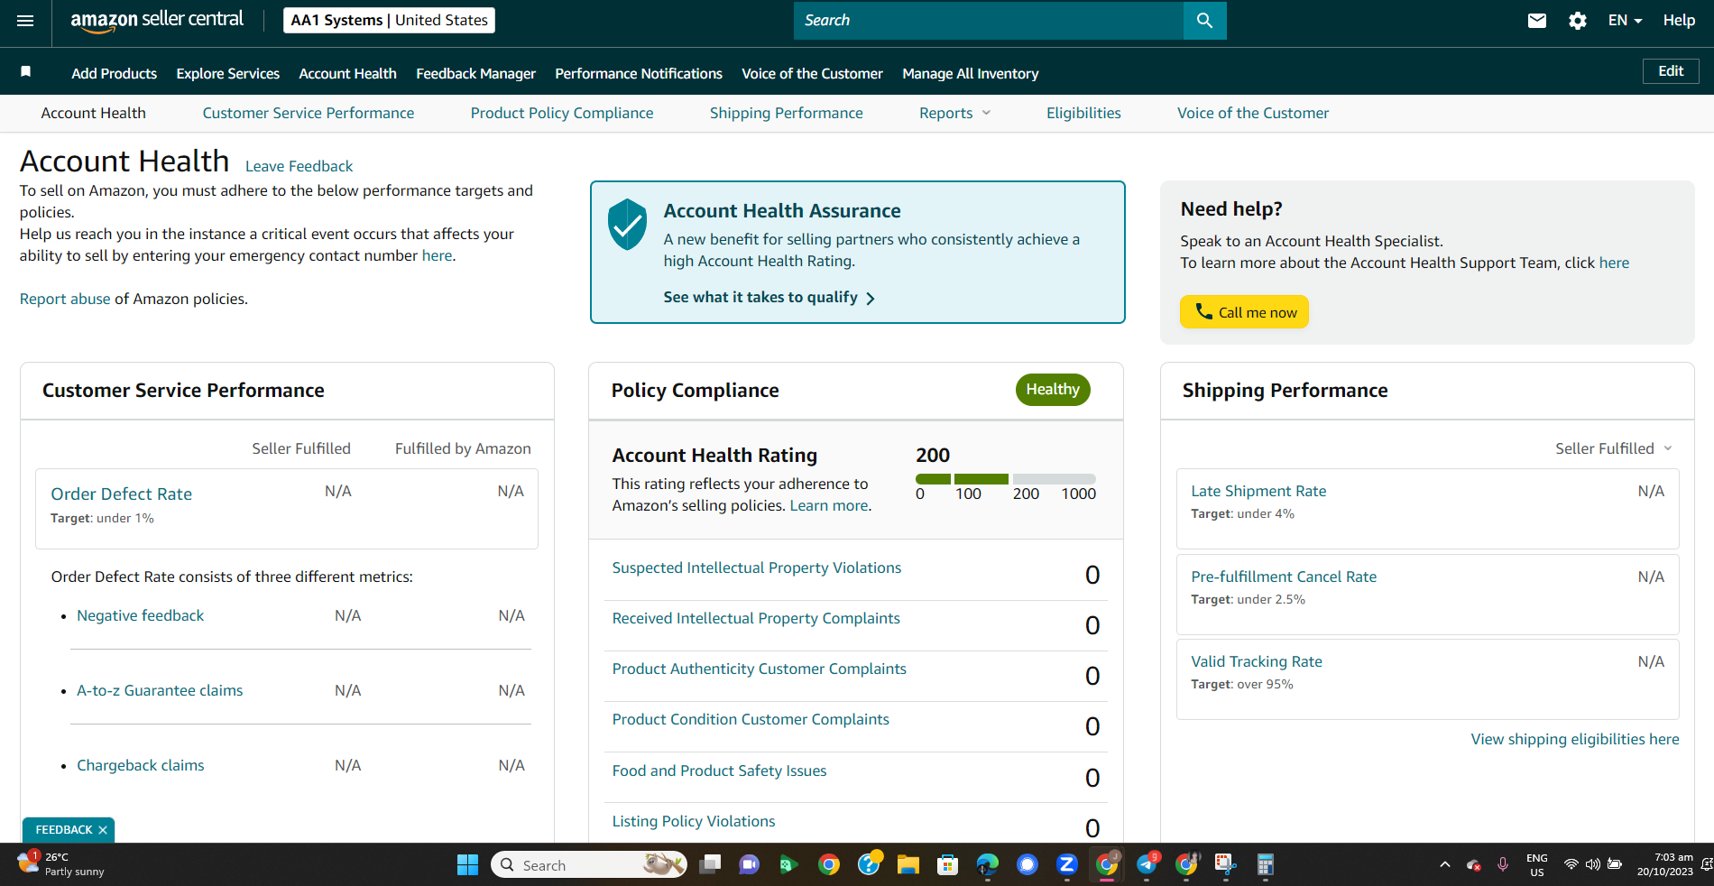
Task: Open the settings gear icon
Action: coord(1578,20)
